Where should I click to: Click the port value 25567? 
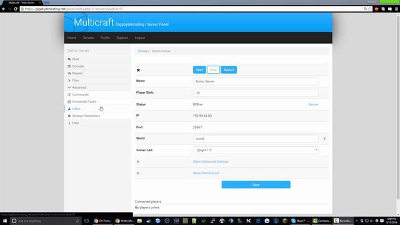[x=197, y=127]
